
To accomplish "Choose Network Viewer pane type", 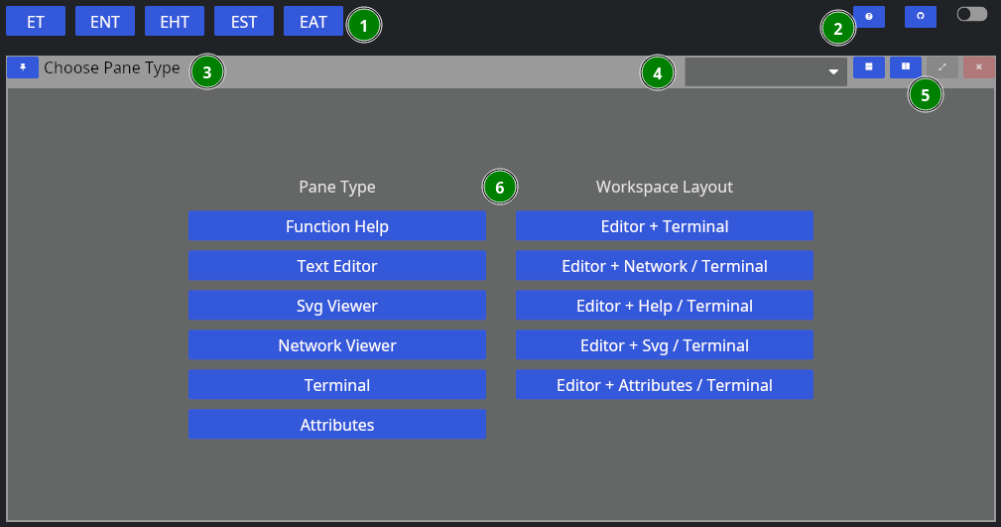I will tap(337, 345).
